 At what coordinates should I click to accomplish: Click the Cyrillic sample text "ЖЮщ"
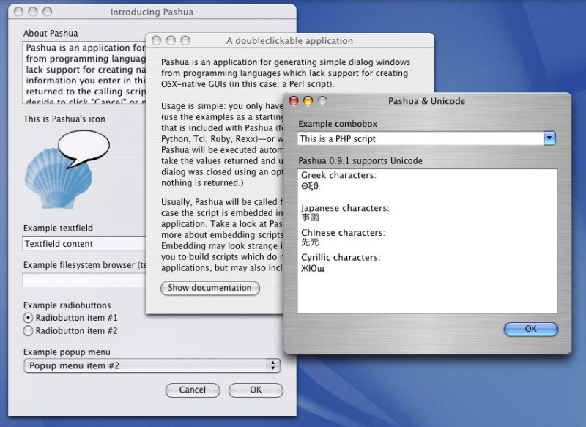pos(313,268)
